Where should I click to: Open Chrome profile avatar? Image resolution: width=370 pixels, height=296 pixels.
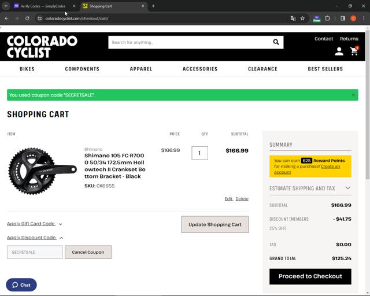coord(353,18)
